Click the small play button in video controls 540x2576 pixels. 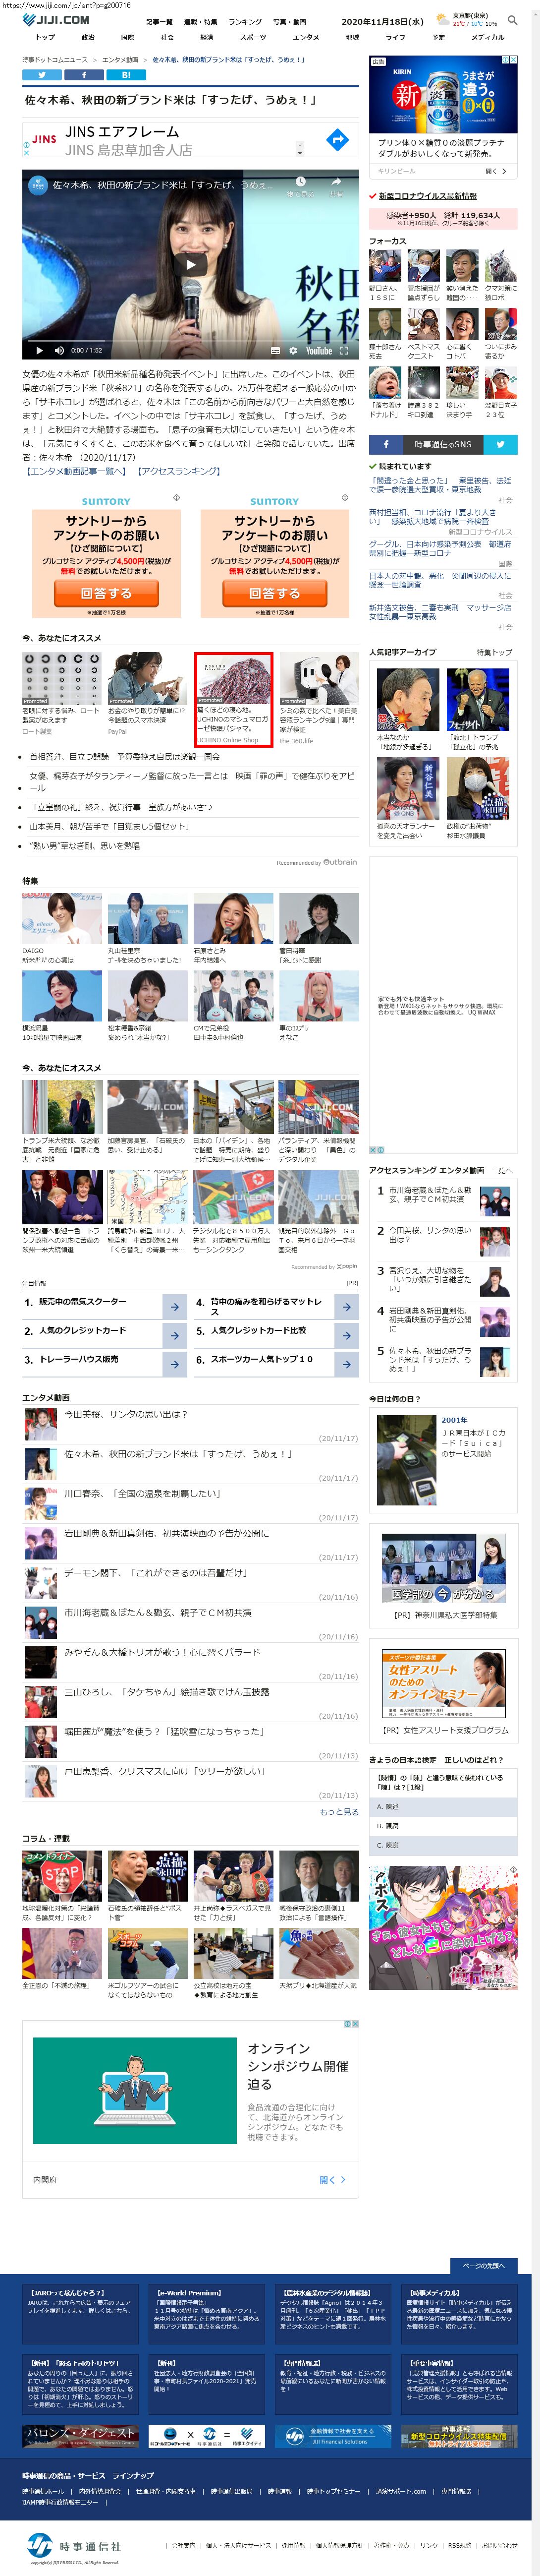39,350
